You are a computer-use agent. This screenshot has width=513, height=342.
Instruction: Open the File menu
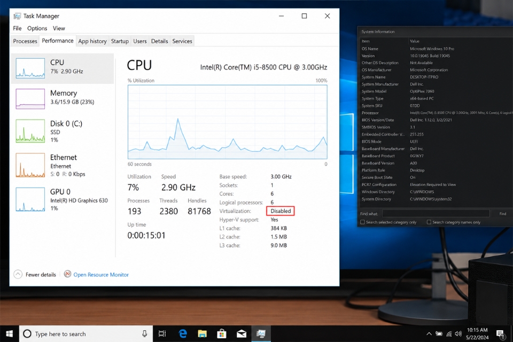tap(17, 28)
